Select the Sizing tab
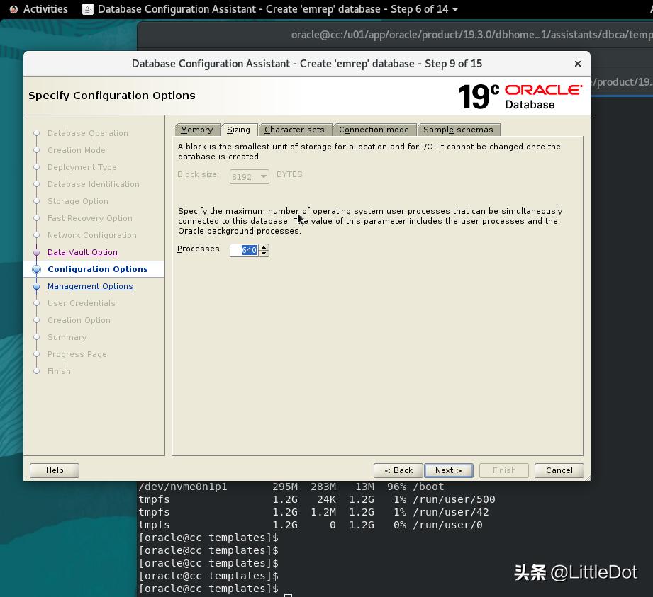Screen dimensions: 653x597 click(x=239, y=130)
